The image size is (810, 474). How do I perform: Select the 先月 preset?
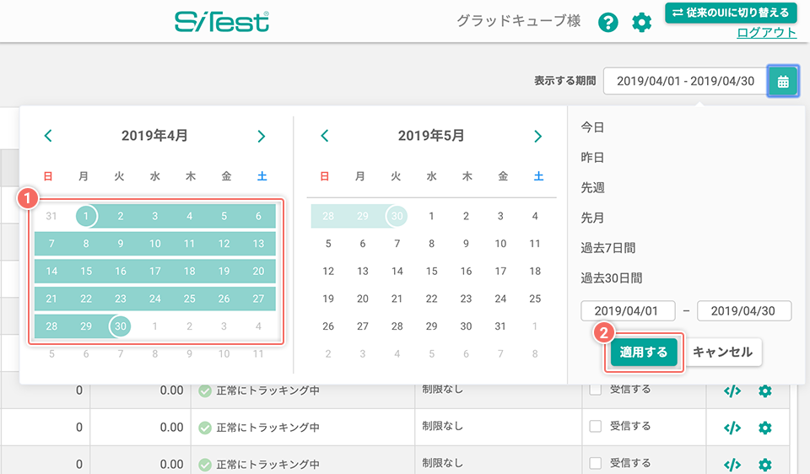[592, 218]
